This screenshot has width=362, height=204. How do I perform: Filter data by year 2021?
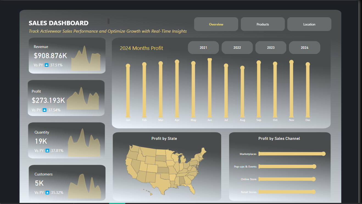tap(203, 47)
